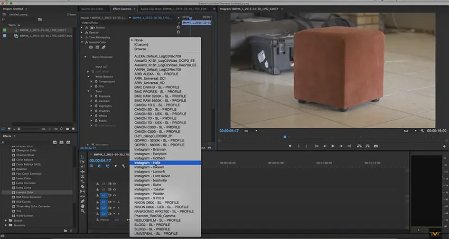The image size is (449, 239).
Task: Toggle V3 track output eye
Action: 114,184
